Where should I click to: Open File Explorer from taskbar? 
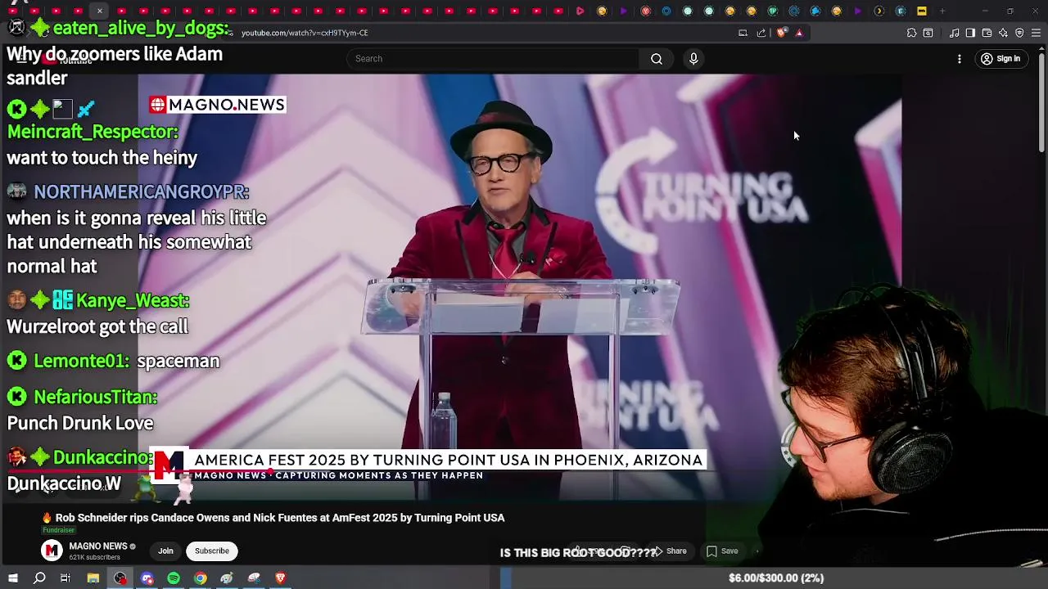pos(93,578)
